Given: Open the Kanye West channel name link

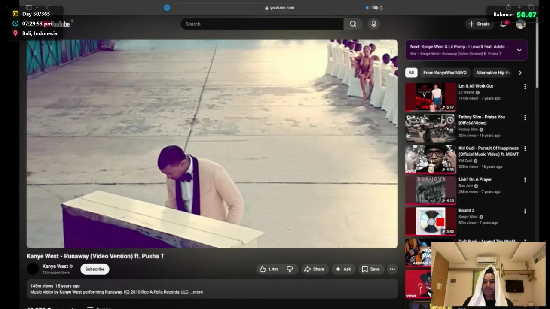Looking at the screenshot, I should pyautogui.click(x=55, y=266).
